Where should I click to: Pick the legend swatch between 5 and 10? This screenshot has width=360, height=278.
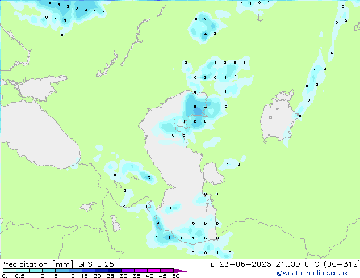[62, 271]
